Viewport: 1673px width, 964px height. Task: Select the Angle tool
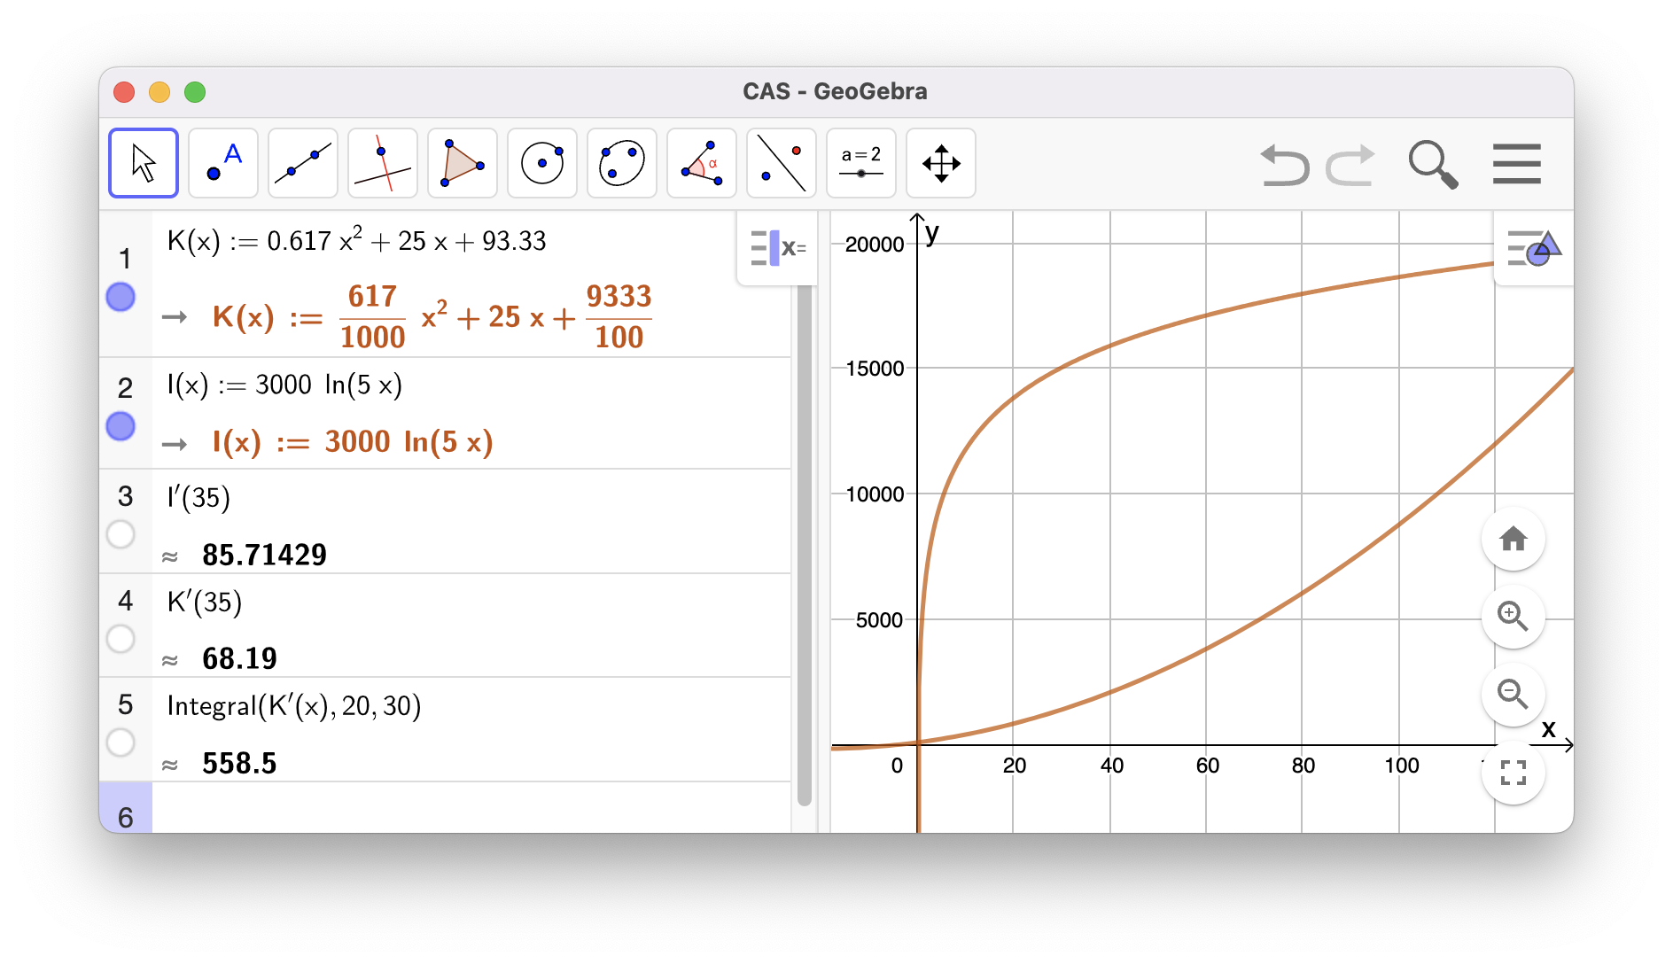point(702,163)
